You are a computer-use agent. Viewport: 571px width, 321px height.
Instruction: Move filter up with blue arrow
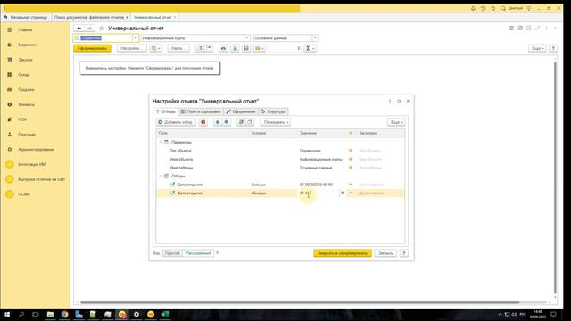tap(218, 122)
